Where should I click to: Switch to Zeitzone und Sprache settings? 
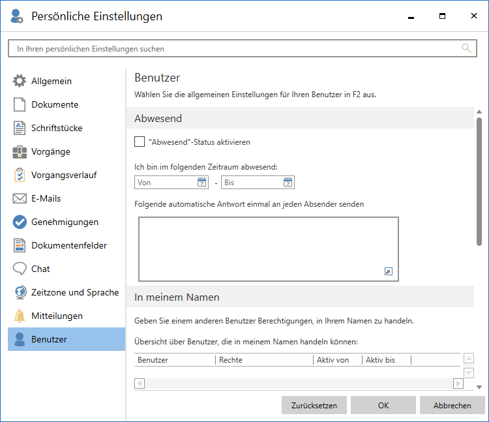coord(74,293)
